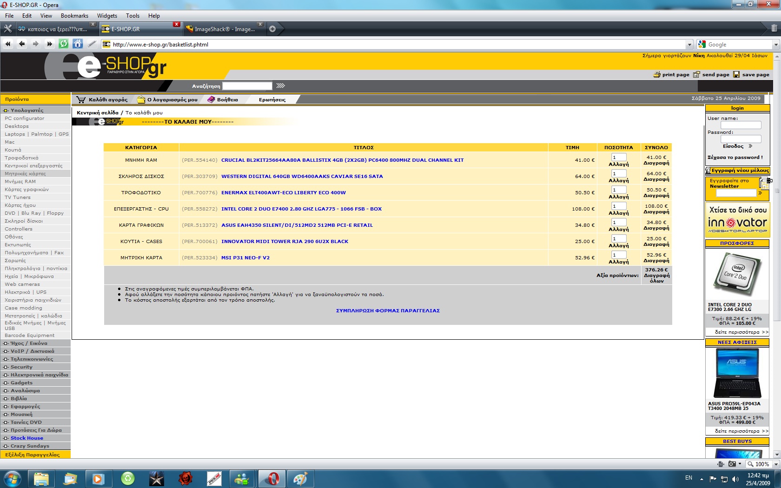Open Paint from the taskbar
The height and width of the screenshot is (488, 781).
tap(300, 478)
